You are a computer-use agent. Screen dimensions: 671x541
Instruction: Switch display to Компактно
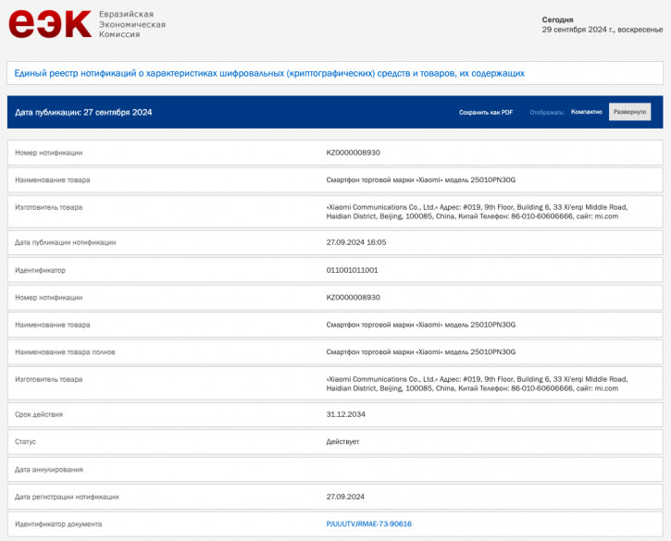tap(586, 112)
